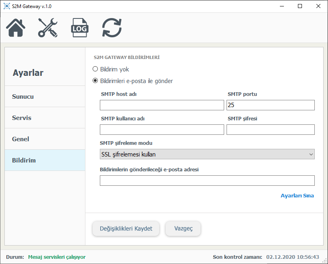Select the Bildirim tab

pyautogui.click(x=45, y=160)
